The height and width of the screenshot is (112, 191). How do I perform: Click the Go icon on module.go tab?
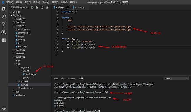73,7
